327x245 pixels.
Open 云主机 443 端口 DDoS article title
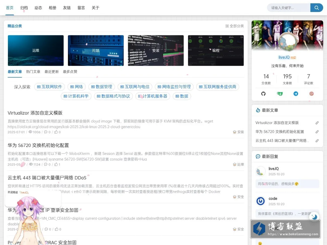point(47,178)
